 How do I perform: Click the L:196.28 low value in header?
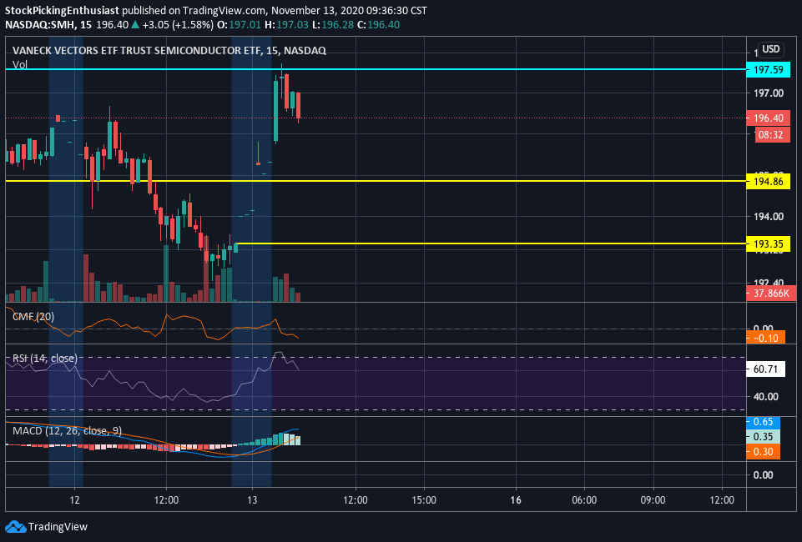(332, 24)
